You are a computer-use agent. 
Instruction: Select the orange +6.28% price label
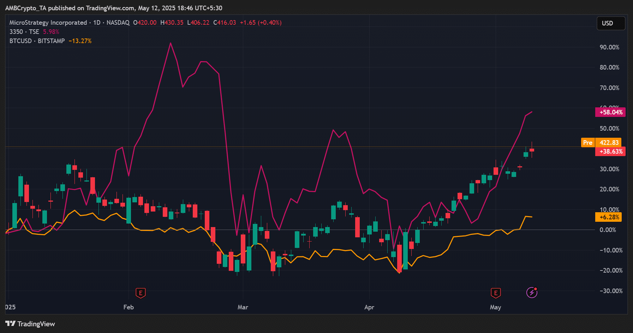coord(609,217)
